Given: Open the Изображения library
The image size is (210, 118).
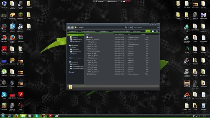Looking at the screenshot, I should [x=75, y=52].
